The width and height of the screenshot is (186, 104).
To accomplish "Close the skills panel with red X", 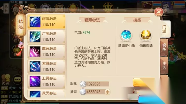I will (159, 12).
